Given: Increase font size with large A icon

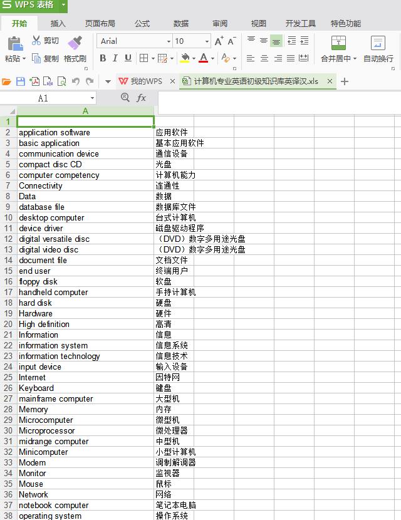Looking at the screenshot, I should 219,41.
